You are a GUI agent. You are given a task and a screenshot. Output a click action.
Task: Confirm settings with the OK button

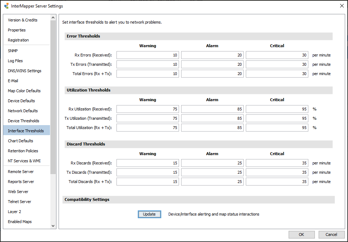pyautogui.click(x=302, y=234)
